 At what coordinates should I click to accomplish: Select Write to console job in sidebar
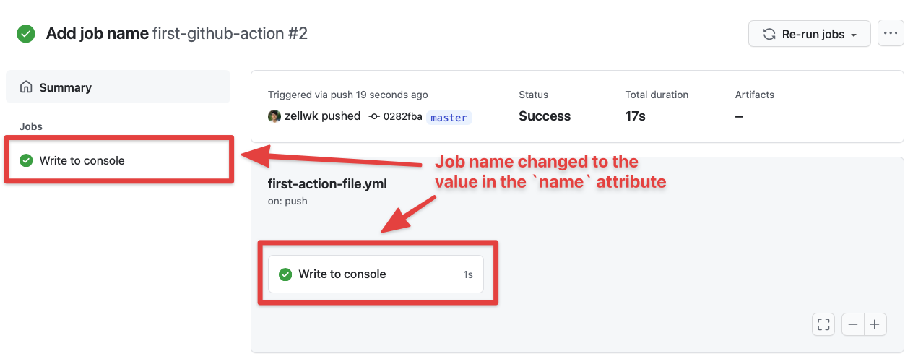coord(82,160)
